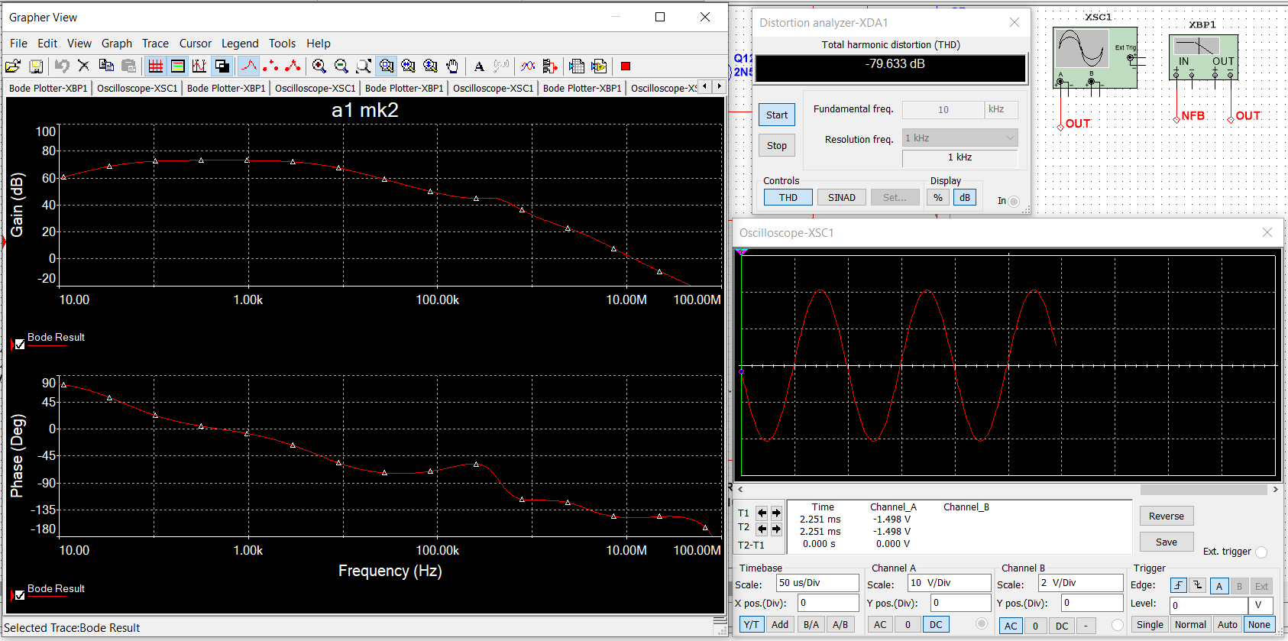1288x641 pixels.
Task: Select the rising edge trigger button
Action: [1179, 585]
